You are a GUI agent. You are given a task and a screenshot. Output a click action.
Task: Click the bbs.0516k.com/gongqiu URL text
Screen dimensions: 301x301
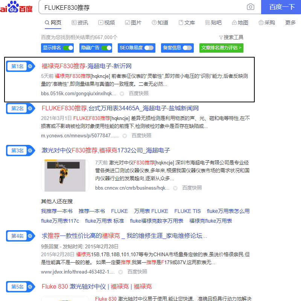78,93
